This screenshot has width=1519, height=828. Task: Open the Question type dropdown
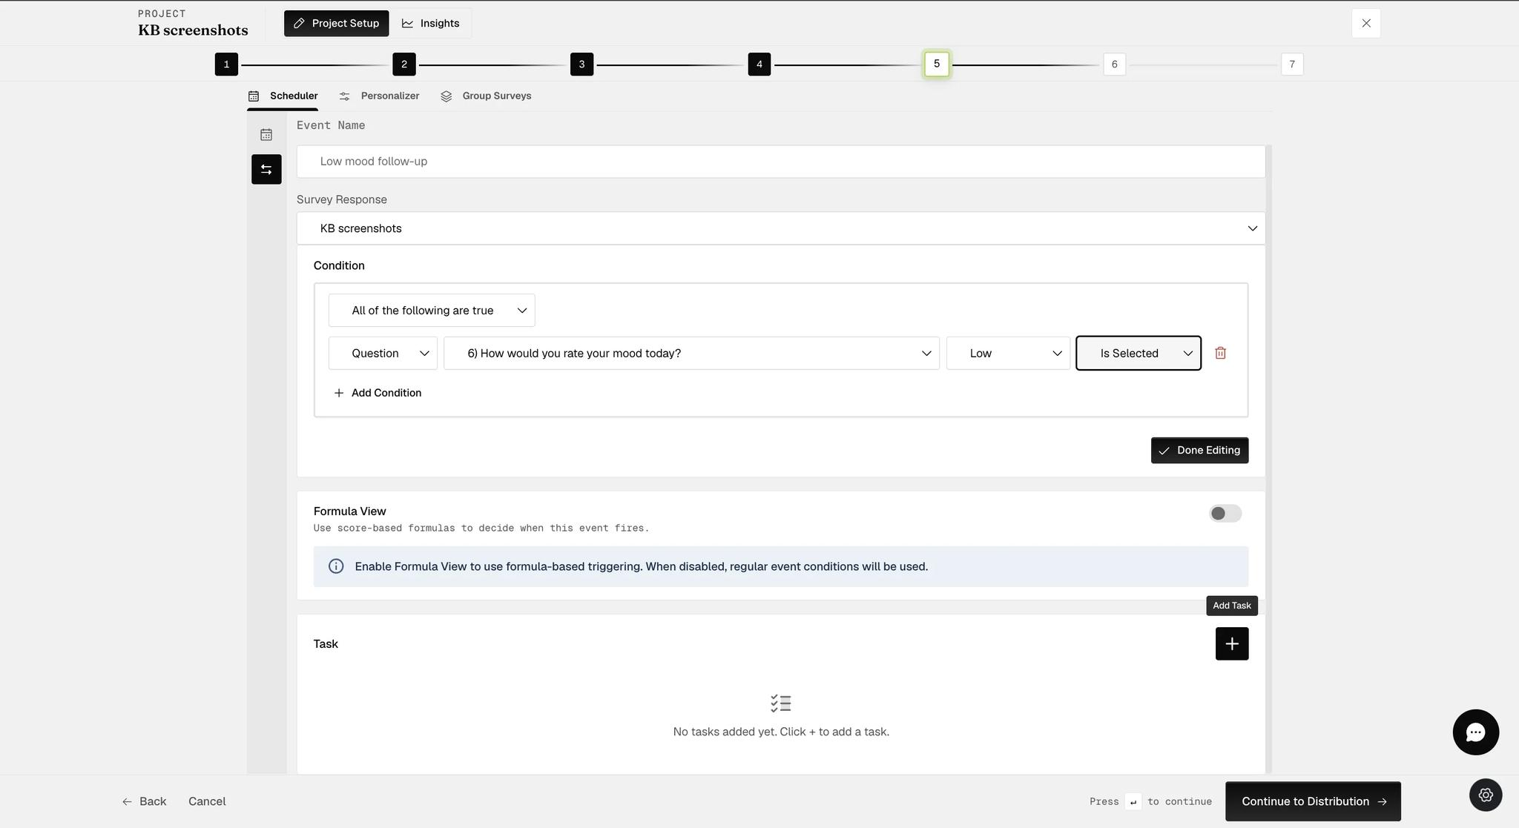click(383, 354)
